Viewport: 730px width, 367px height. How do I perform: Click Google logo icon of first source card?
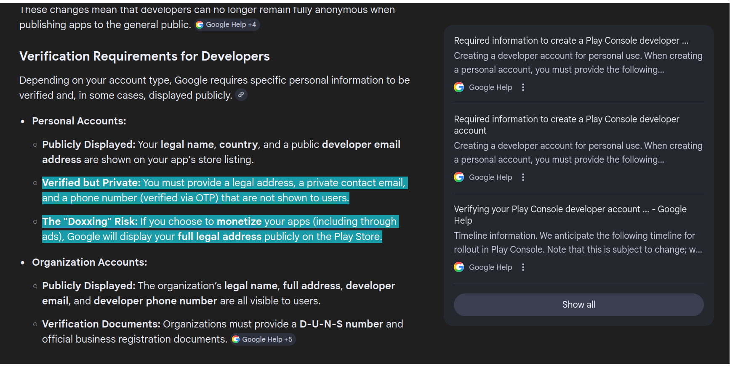pyautogui.click(x=459, y=87)
